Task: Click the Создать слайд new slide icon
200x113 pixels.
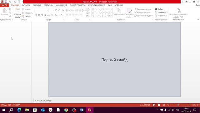Action: (x=18, y=10)
